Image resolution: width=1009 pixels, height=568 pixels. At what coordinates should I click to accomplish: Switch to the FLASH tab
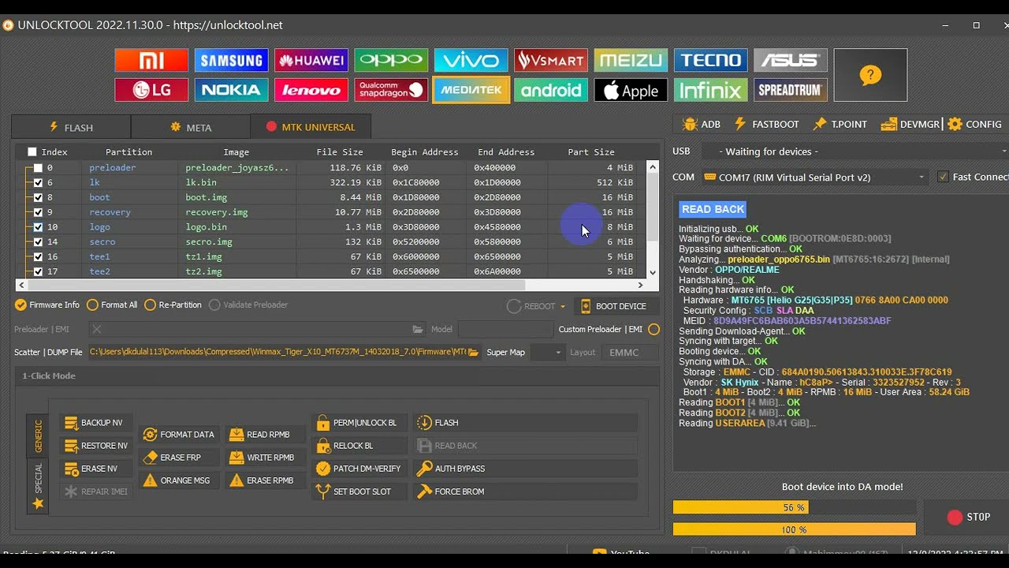[x=71, y=127]
